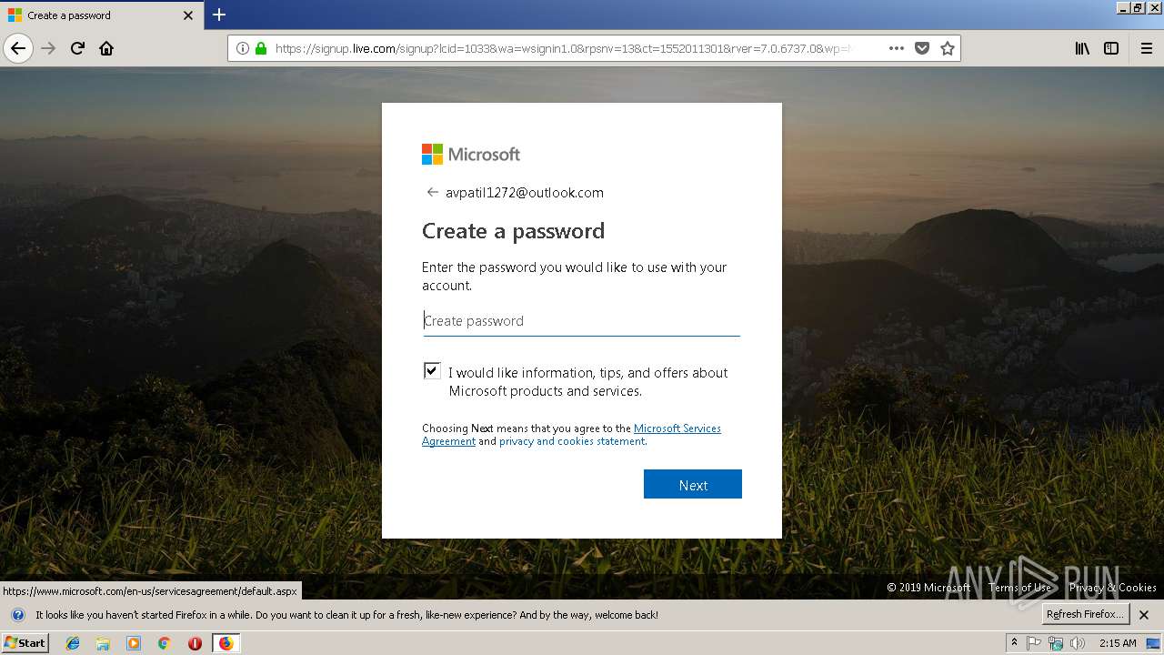Open the Library bookmarks and history icon

click(1082, 48)
